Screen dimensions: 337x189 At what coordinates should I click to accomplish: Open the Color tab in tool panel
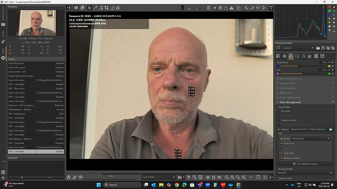(x=291, y=56)
